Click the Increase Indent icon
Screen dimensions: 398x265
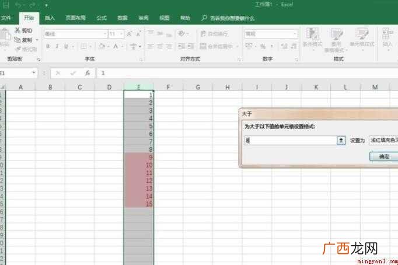pos(191,46)
